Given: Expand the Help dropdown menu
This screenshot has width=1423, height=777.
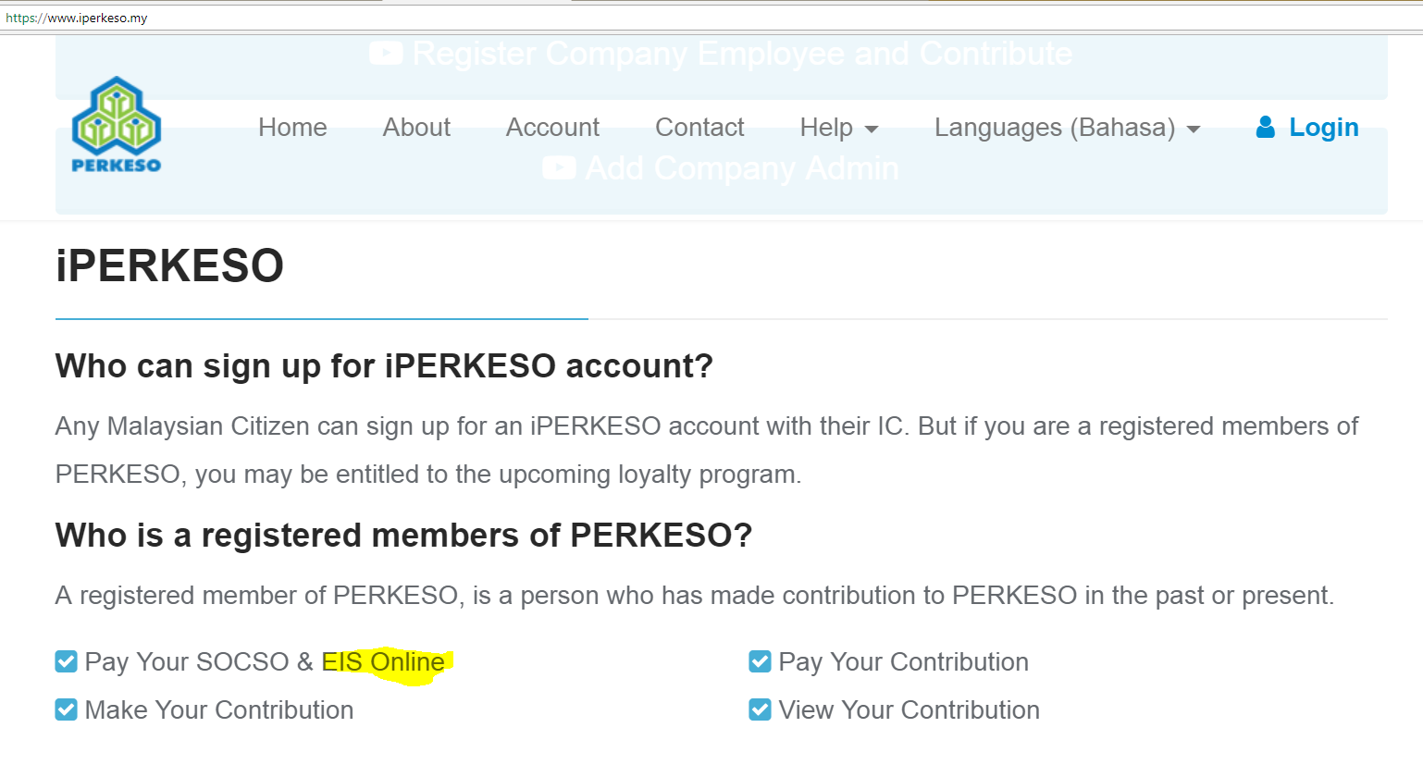Looking at the screenshot, I should tap(839, 128).
